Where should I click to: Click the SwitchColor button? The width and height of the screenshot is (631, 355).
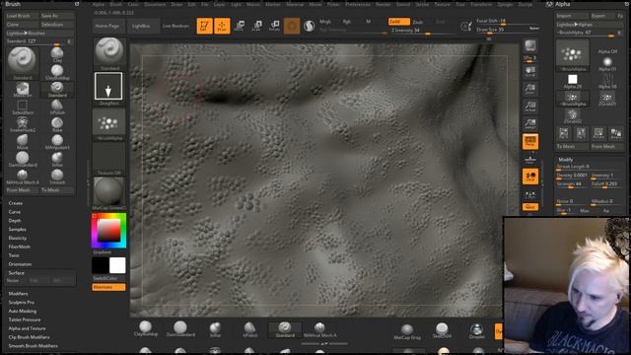(108, 278)
